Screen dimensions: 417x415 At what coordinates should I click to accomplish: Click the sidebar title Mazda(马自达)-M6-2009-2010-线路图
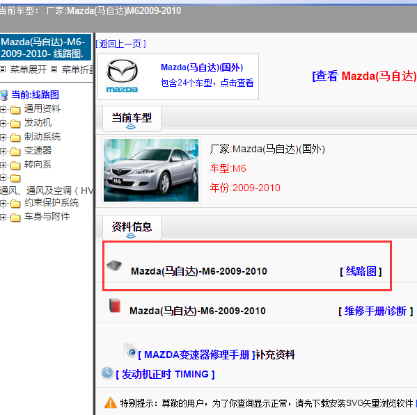click(45, 47)
